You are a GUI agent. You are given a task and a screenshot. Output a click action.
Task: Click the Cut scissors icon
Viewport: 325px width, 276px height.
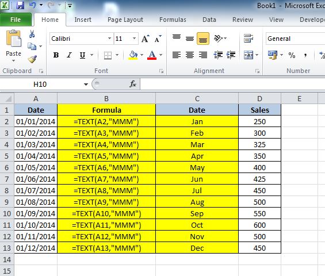(32, 34)
